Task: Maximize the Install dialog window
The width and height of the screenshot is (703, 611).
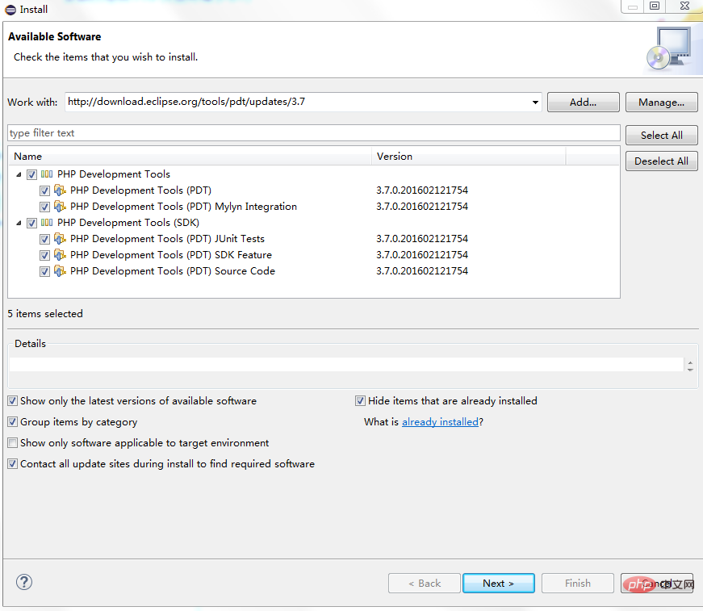Action: (655, 6)
